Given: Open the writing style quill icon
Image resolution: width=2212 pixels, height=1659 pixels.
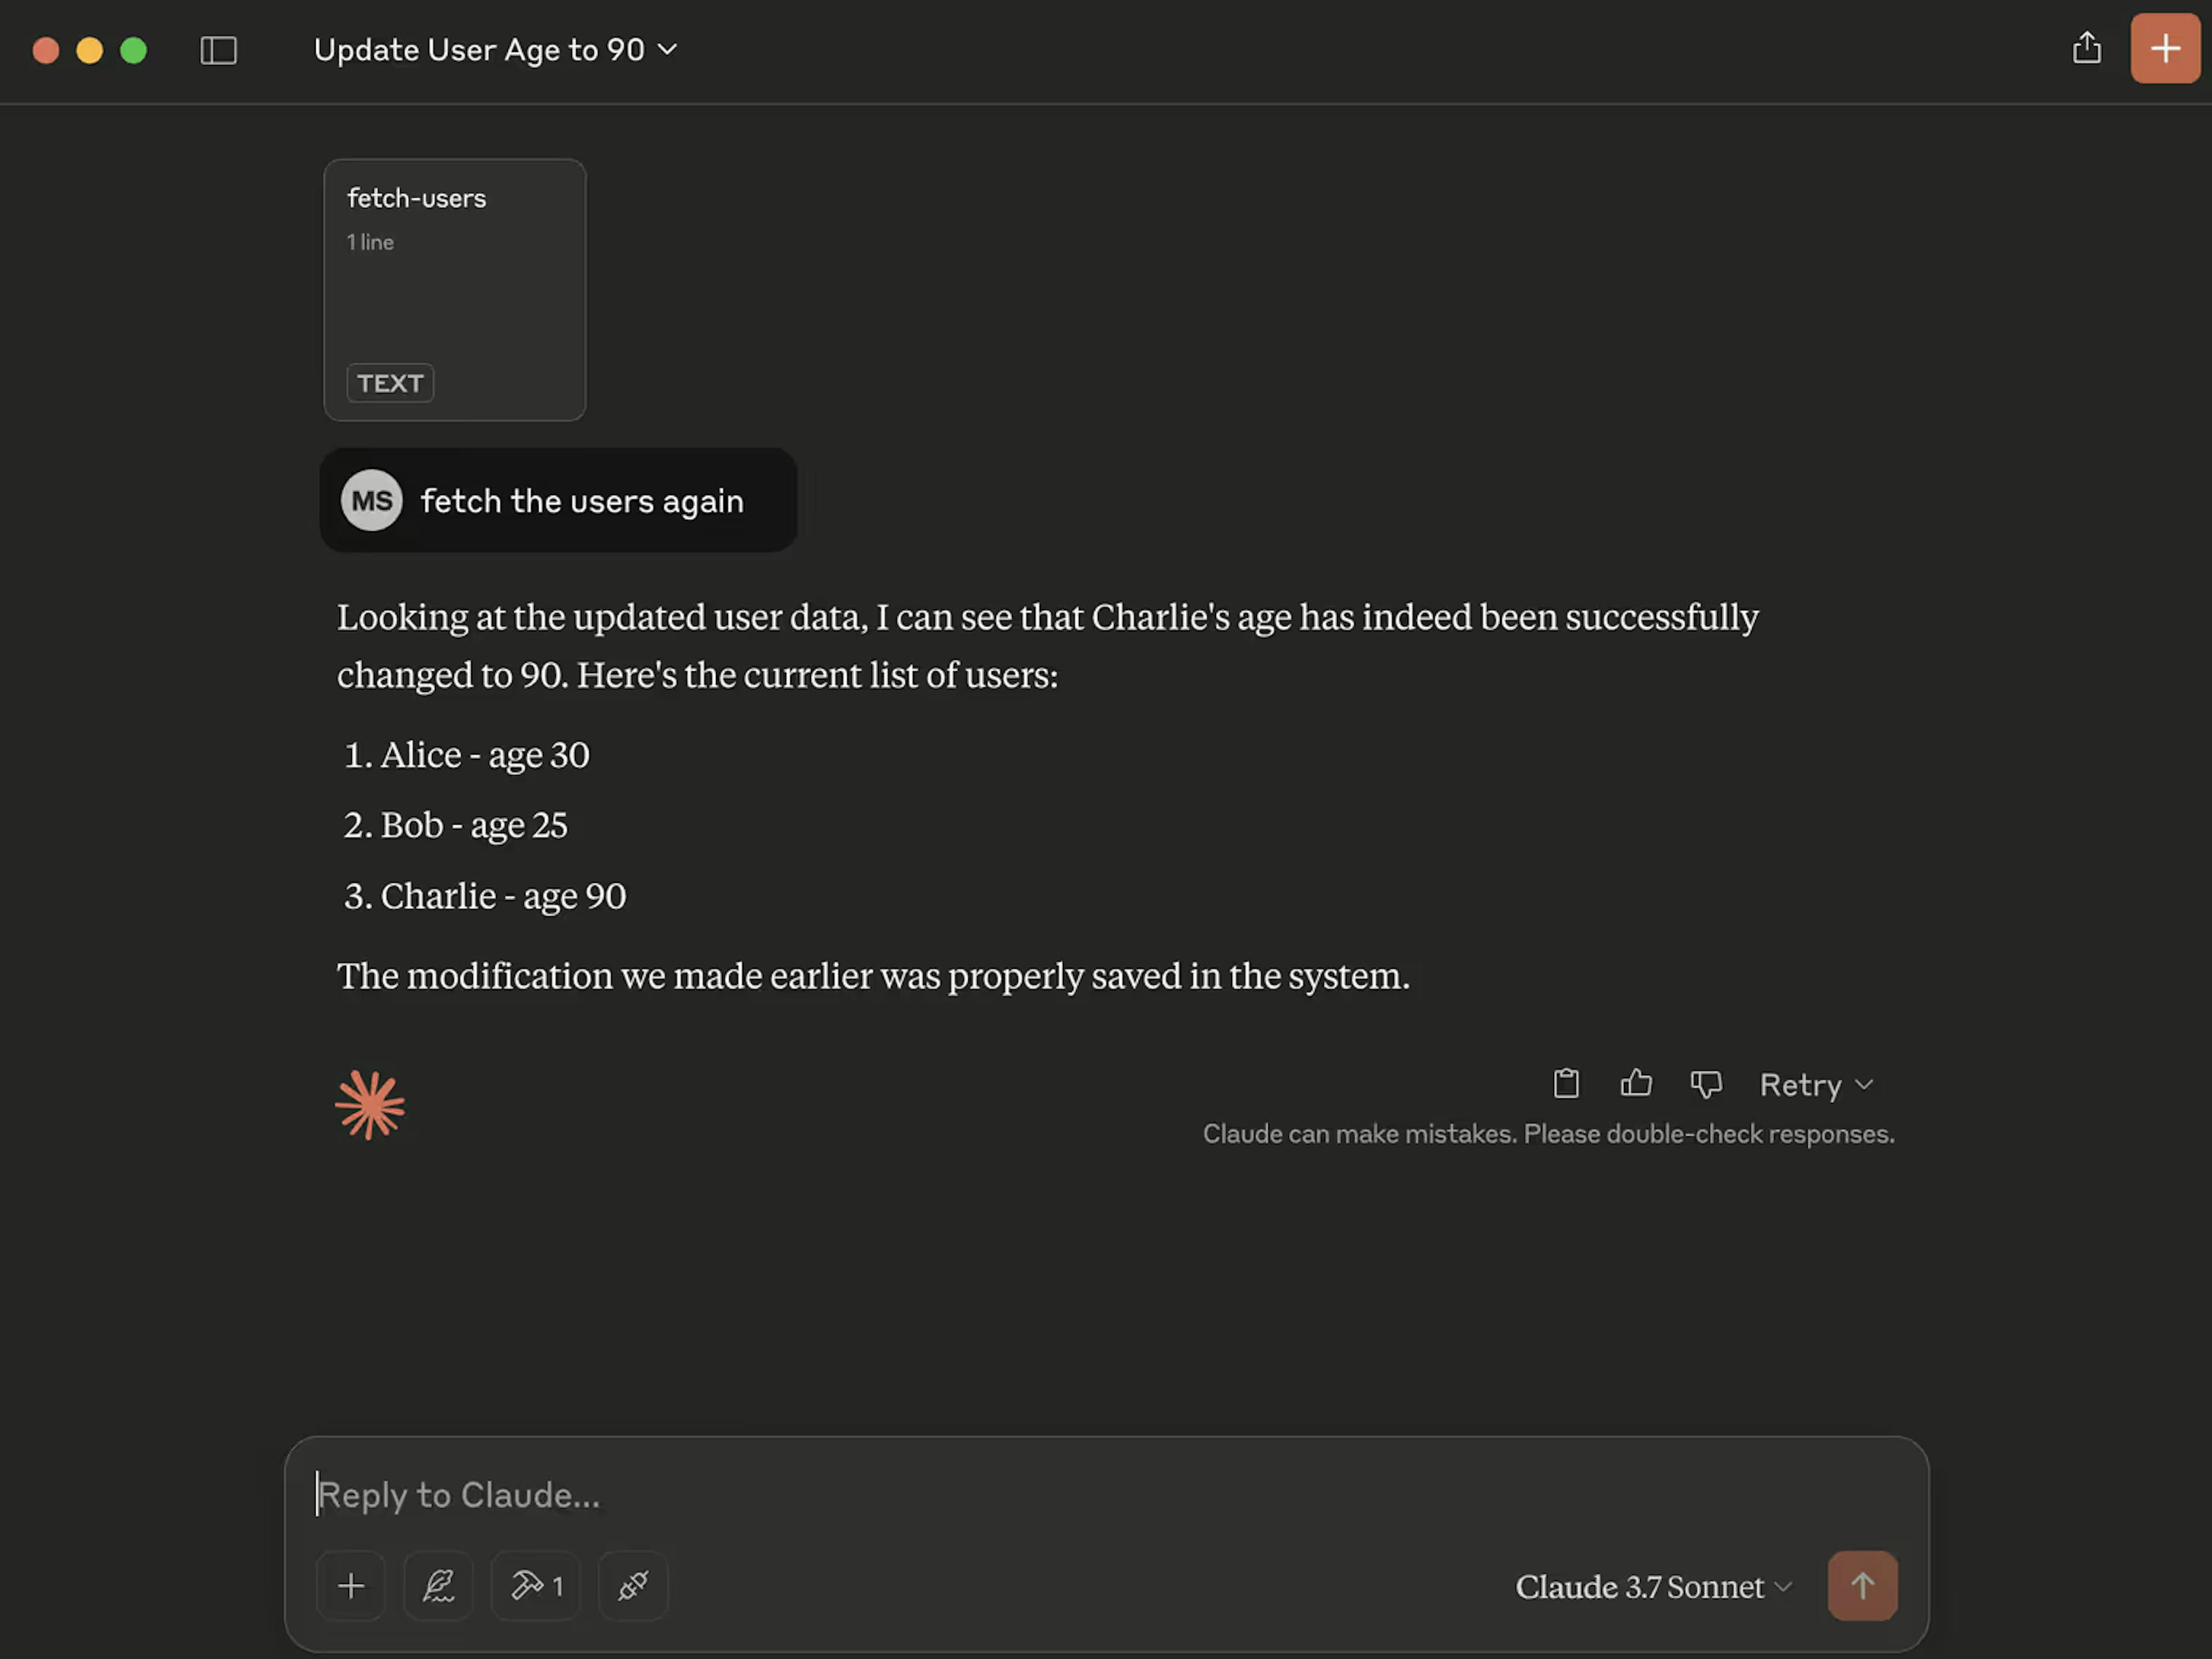Looking at the screenshot, I should (x=438, y=1585).
